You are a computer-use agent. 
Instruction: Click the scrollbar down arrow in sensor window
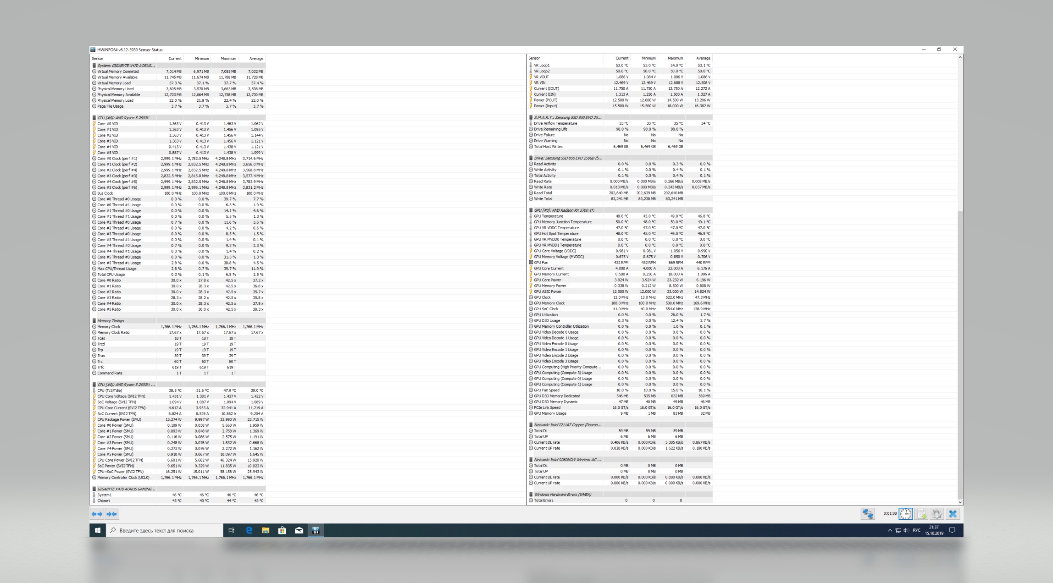960,502
